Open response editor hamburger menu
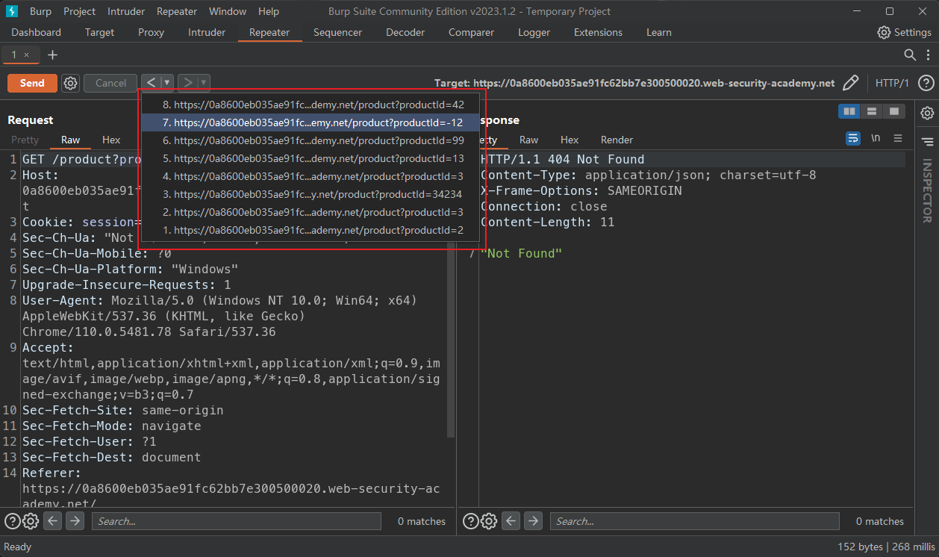Screen dimensions: 939x557 898,139
